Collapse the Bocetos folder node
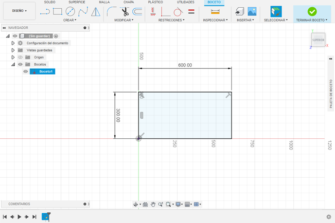This screenshot has height=223, width=335. pyautogui.click(x=13, y=64)
